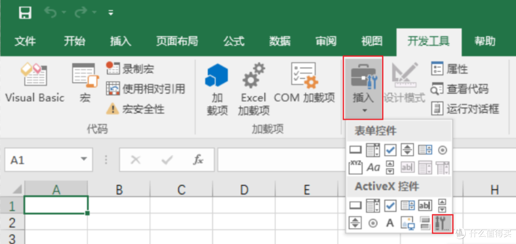Insert form control Button
This screenshot has width=516, height=244.
tap(355, 150)
